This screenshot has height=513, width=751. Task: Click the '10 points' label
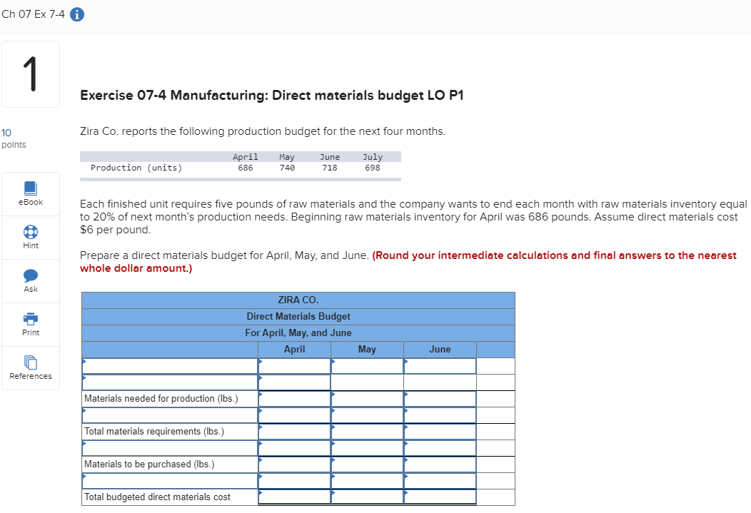pyautogui.click(x=14, y=138)
